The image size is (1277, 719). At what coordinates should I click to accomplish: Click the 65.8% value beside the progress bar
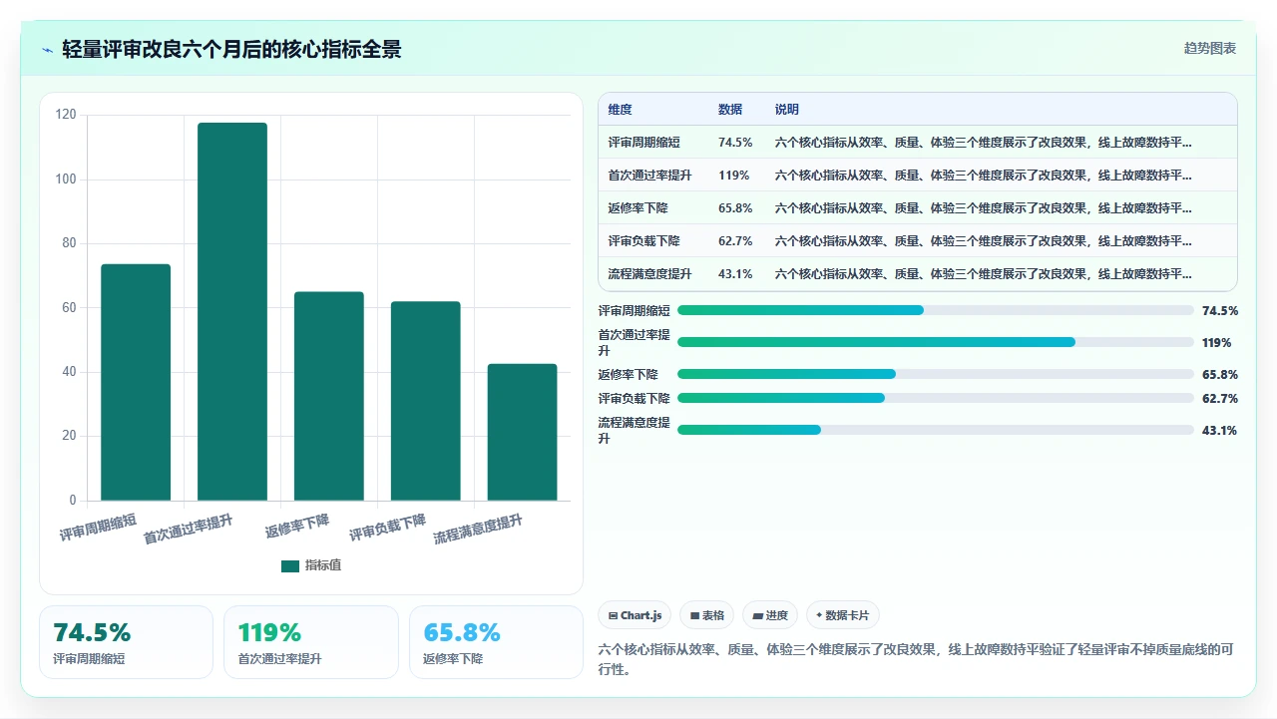pyautogui.click(x=1219, y=374)
